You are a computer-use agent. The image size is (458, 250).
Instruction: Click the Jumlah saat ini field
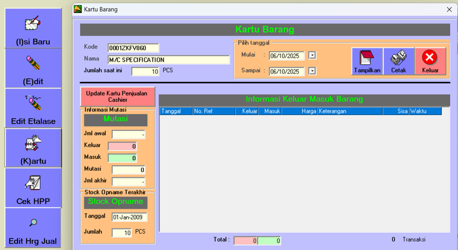pos(146,72)
